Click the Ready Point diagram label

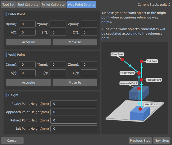[127, 73]
